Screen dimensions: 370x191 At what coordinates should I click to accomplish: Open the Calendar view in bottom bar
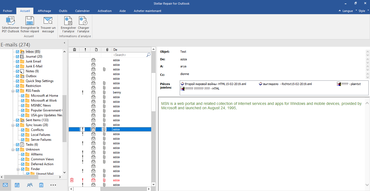pyautogui.click(x=17, y=185)
